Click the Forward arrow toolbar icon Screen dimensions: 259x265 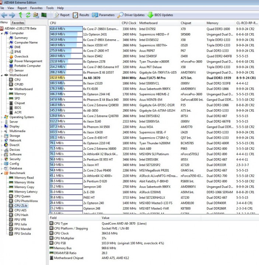12,15
